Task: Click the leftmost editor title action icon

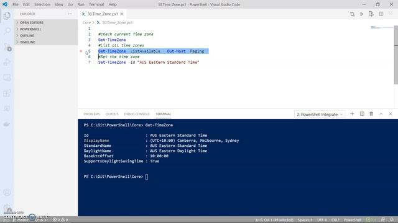Action: click(352, 14)
